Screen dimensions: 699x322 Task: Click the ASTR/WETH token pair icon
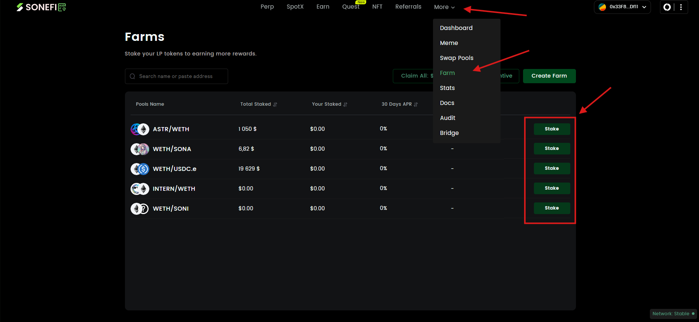click(140, 129)
